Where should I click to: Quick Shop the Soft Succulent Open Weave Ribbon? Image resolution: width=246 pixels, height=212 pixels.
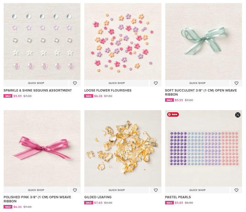[197, 83]
